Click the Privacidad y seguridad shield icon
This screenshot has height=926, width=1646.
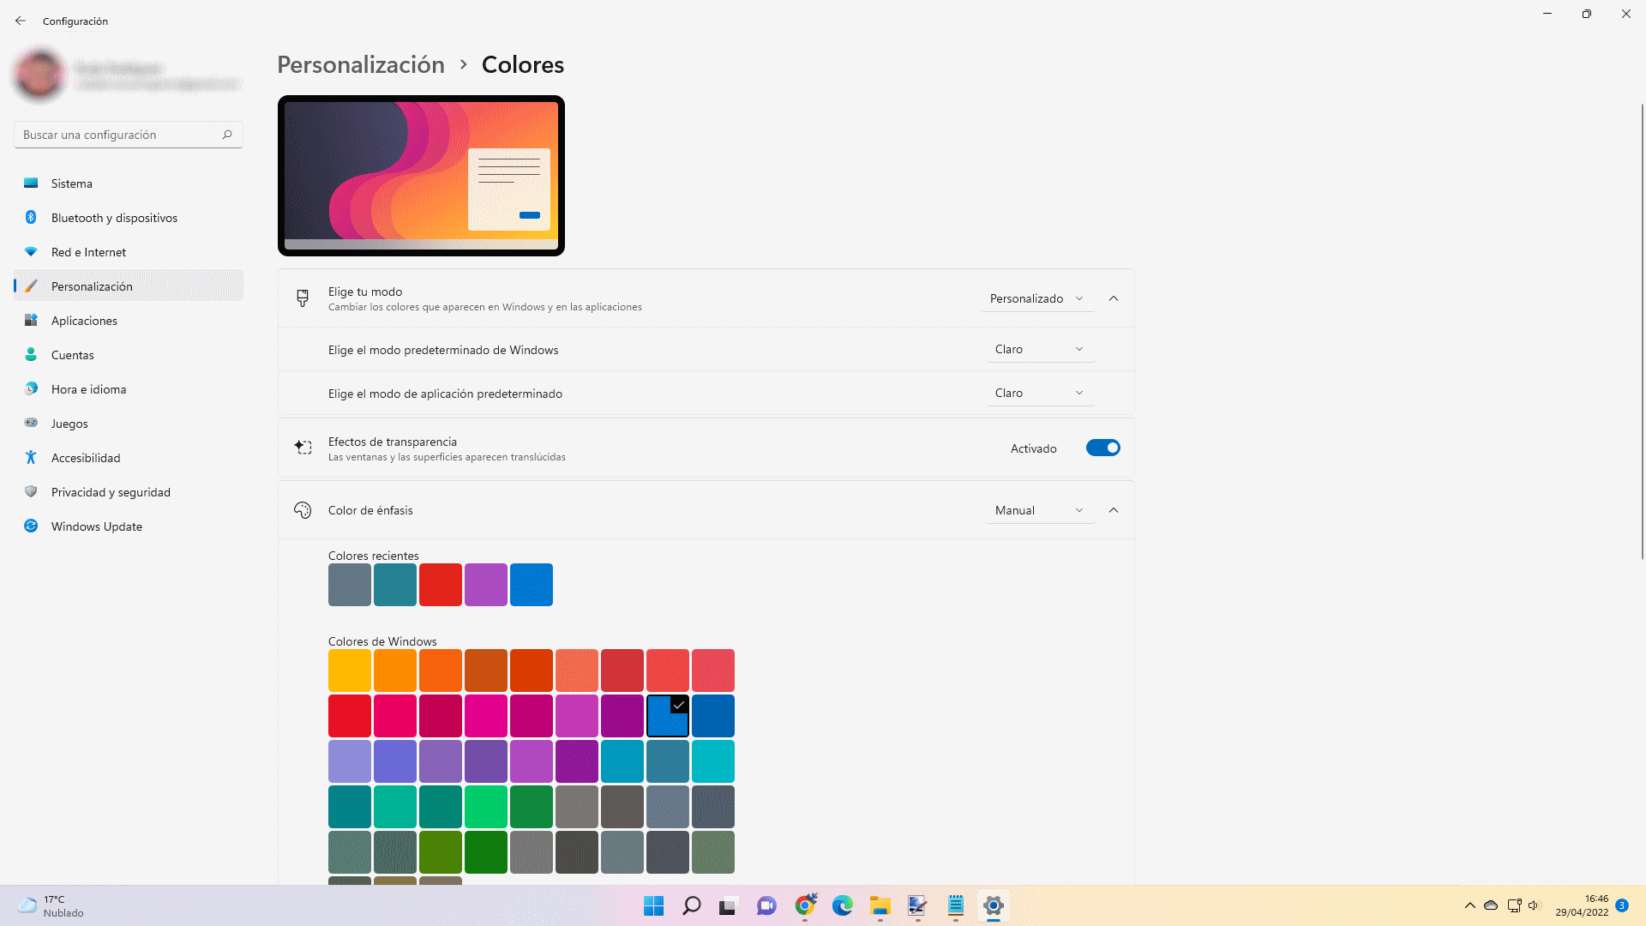(x=31, y=492)
